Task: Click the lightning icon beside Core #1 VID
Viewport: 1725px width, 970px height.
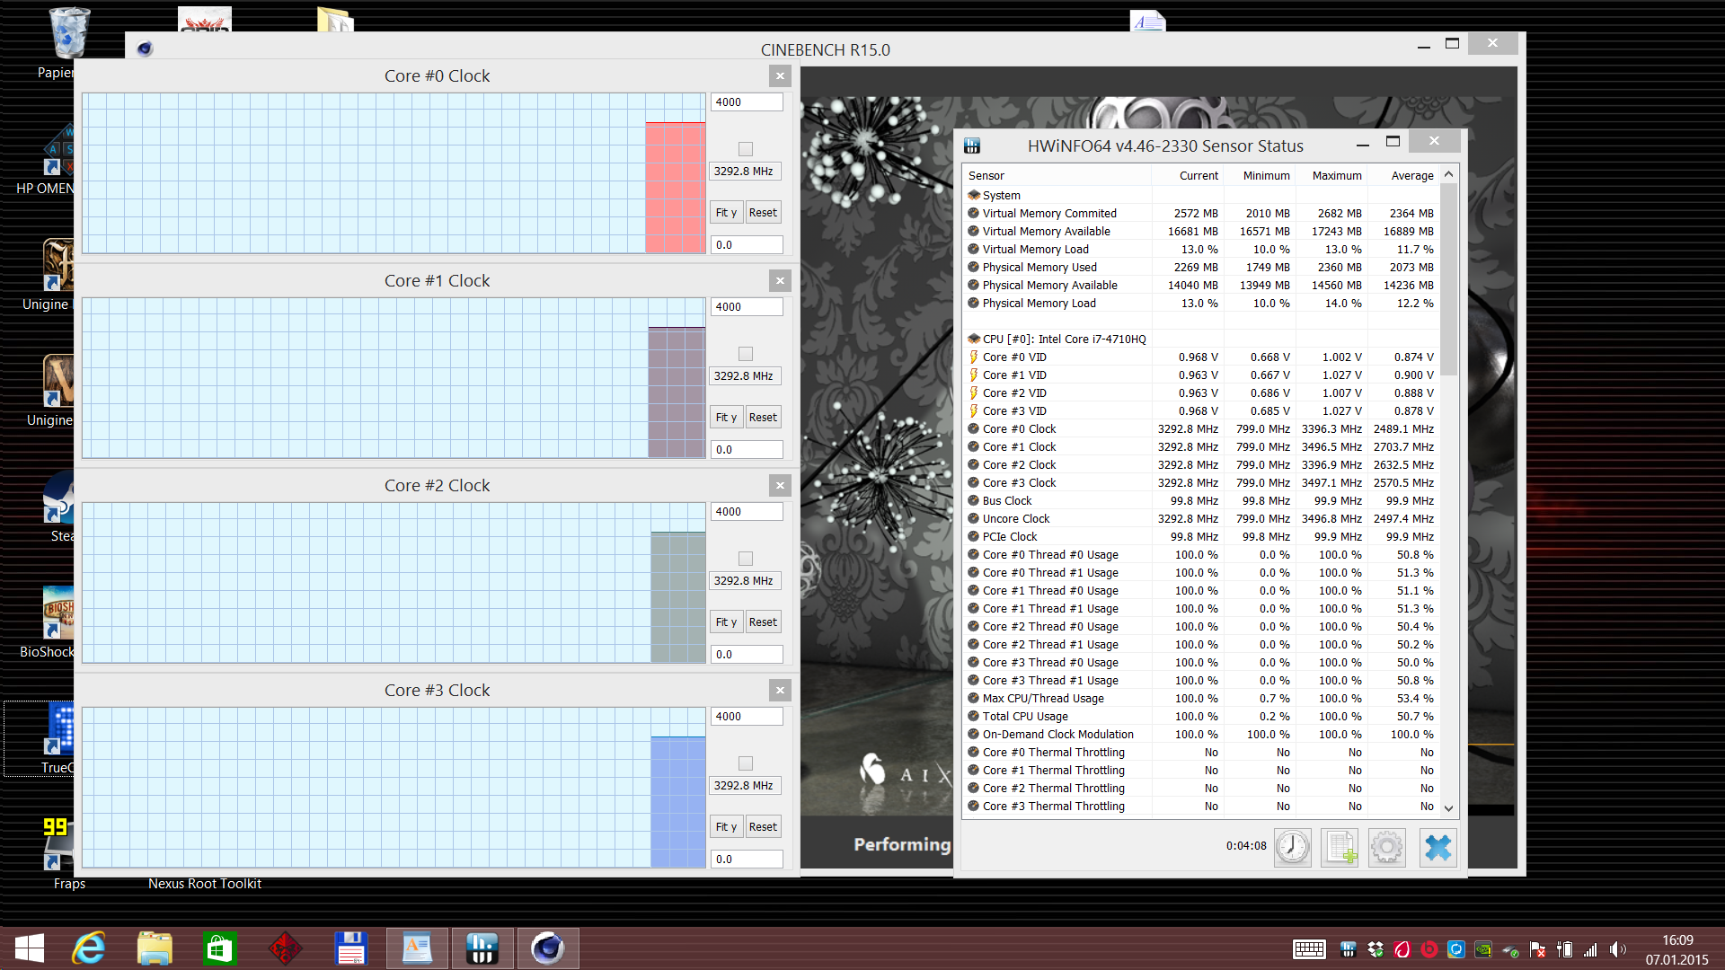Action: click(973, 375)
